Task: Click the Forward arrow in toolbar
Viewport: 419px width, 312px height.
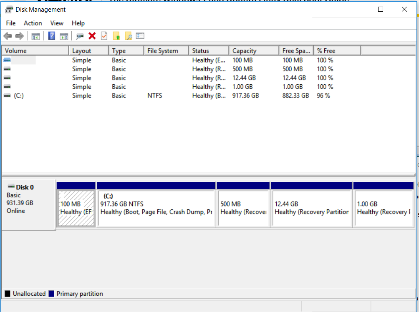Action: [x=19, y=36]
